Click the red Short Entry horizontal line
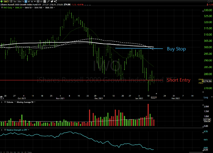Viewport: 213px width, 153px height. (78, 80)
